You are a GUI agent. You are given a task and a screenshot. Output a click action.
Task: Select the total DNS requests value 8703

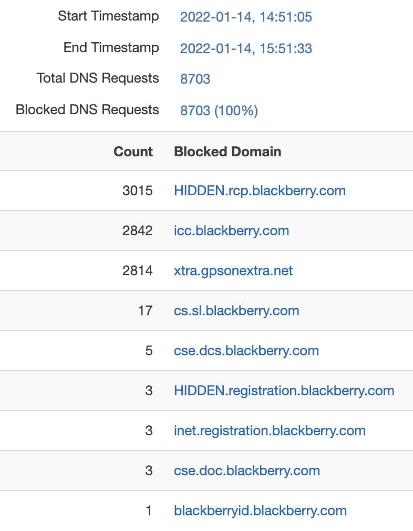[x=195, y=79]
